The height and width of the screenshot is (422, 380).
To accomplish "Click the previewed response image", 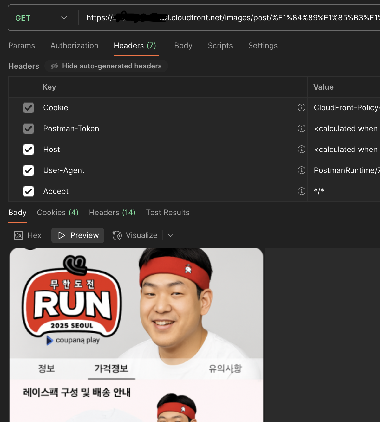I will point(136,335).
